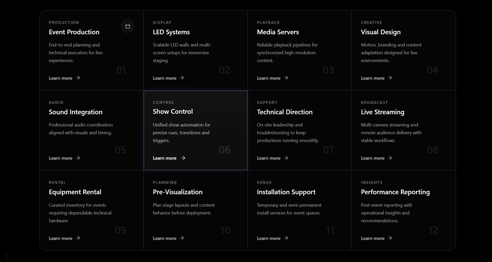Click the Show Control heading
The height and width of the screenshot is (262, 492).
(173, 111)
